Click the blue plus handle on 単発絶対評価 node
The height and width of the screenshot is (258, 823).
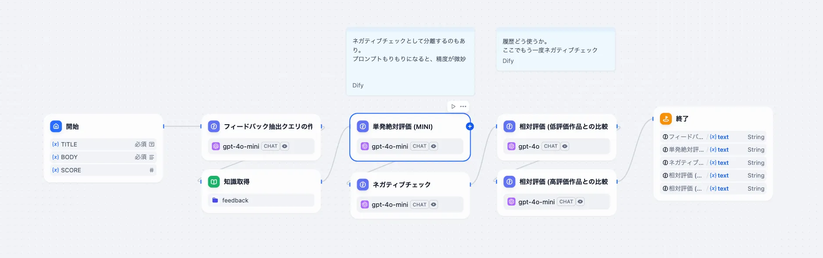(470, 126)
